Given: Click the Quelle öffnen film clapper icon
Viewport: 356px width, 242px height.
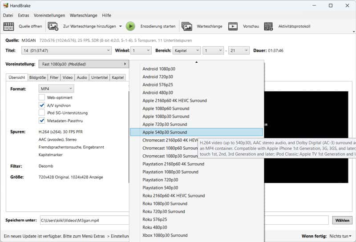Looking at the screenshot, I should click(x=8, y=26).
